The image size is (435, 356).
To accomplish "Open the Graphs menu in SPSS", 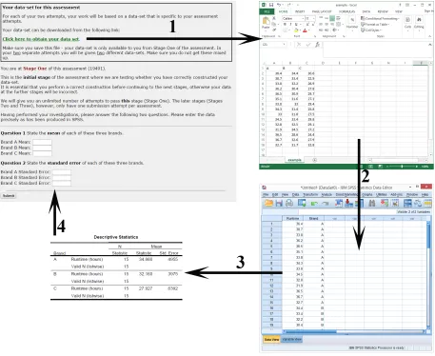I will tap(367, 194).
